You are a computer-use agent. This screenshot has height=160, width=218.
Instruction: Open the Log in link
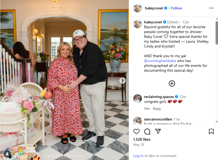coord(138,156)
